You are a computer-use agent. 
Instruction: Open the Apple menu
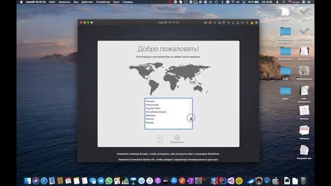click(21, 2)
